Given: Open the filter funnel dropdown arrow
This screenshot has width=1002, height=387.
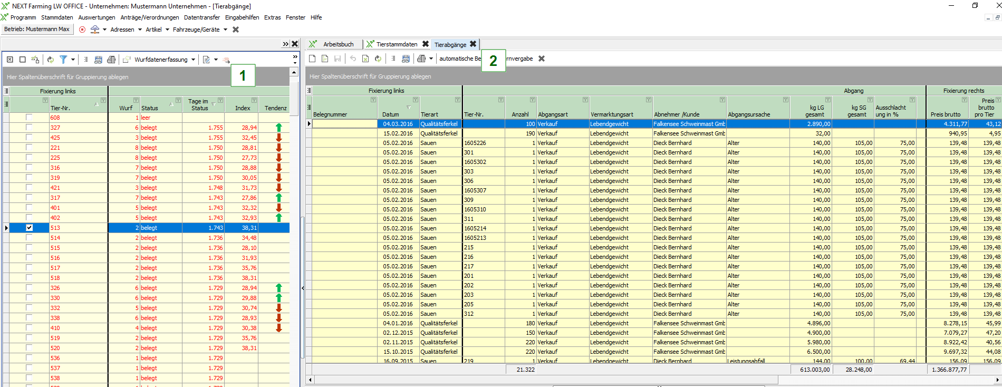Looking at the screenshot, I should click(x=73, y=60).
